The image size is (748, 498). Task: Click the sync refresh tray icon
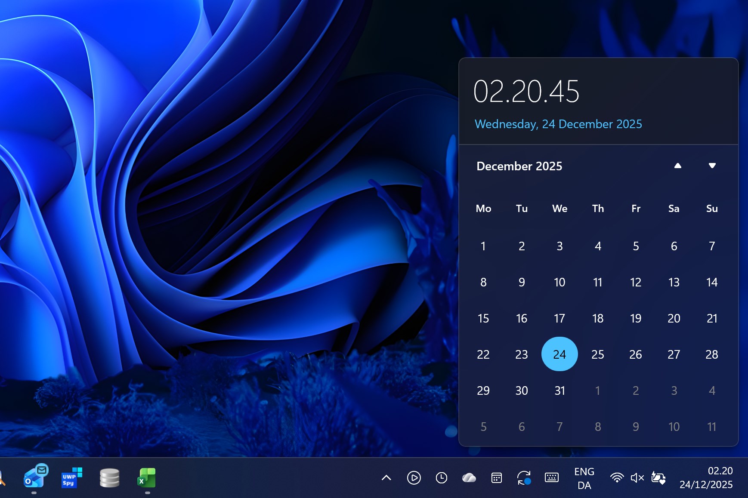(x=524, y=478)
